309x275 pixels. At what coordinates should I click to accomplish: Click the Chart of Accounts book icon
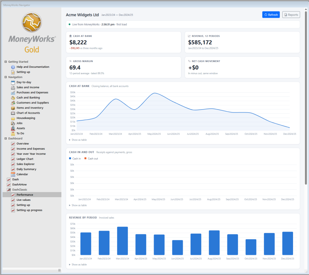[x=13, y=113]
